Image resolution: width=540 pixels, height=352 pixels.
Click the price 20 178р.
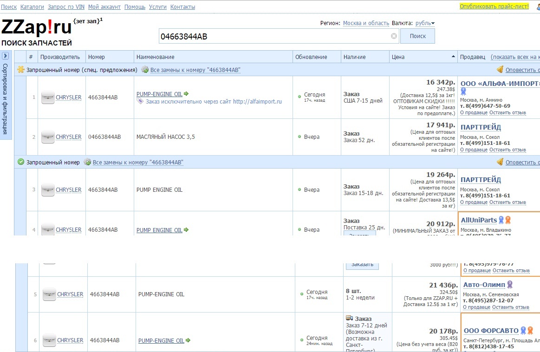coord(443,331)
